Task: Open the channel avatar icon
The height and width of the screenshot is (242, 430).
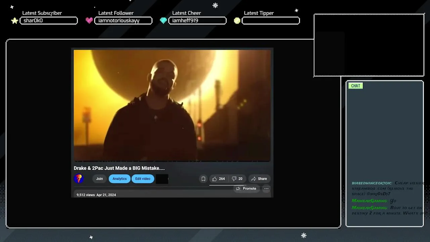Action: (79, 178)
